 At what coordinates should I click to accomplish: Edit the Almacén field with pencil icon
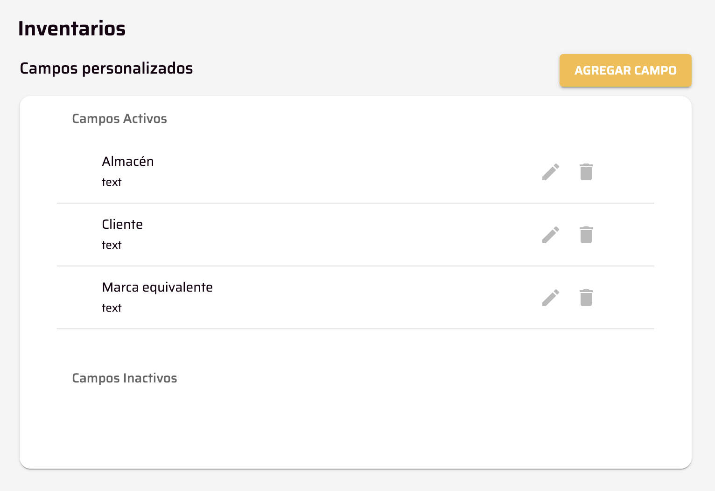(551, 172)
